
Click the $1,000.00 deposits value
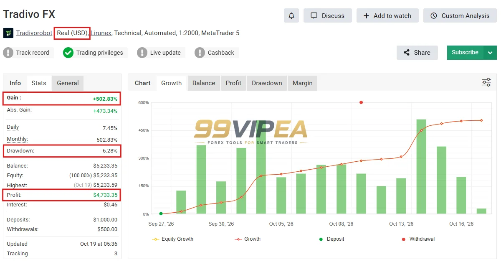coord(105,219)
